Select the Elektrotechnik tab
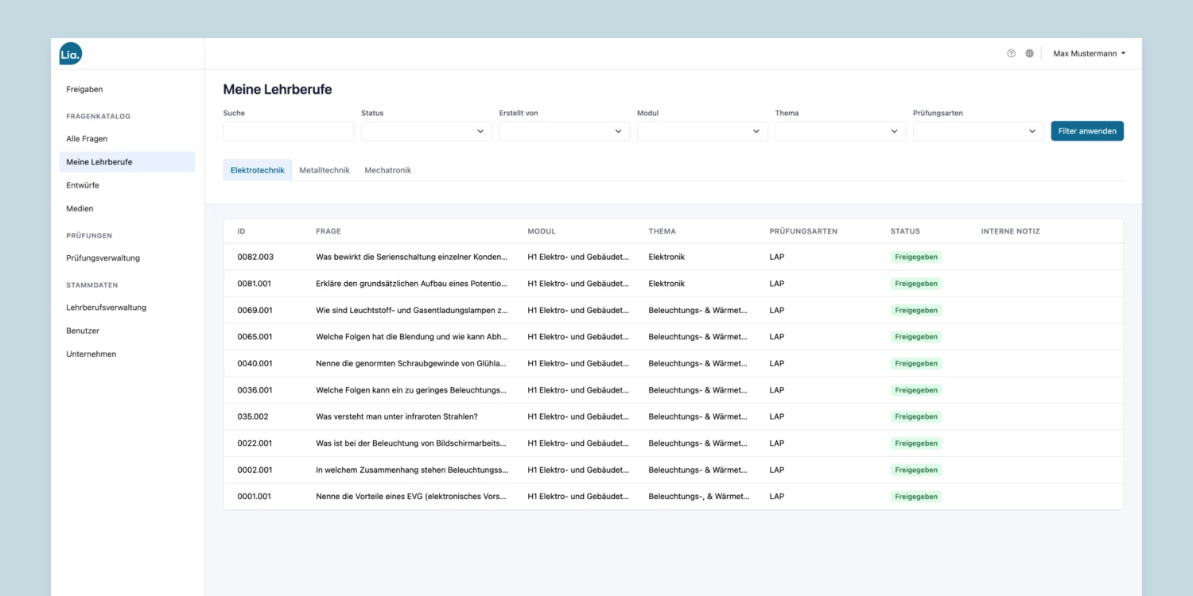 258,170
